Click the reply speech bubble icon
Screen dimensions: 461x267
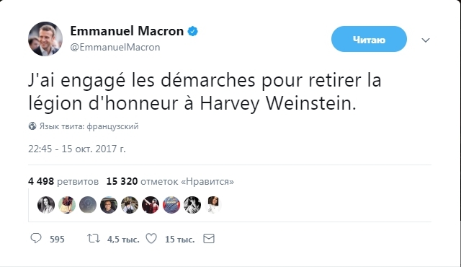coord(36,238)
